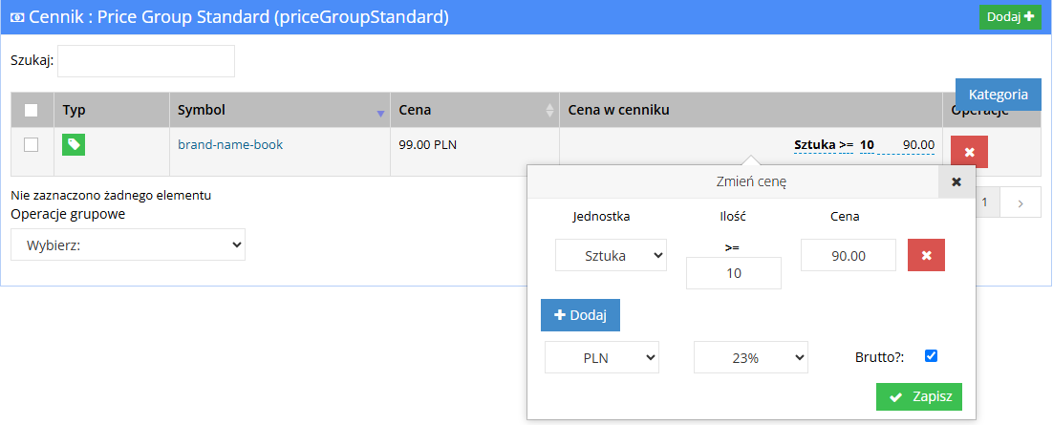Viewport: 1053px width, 425px height.
Task: Open the brand-name-book link
Action: (x=230, y=144)
